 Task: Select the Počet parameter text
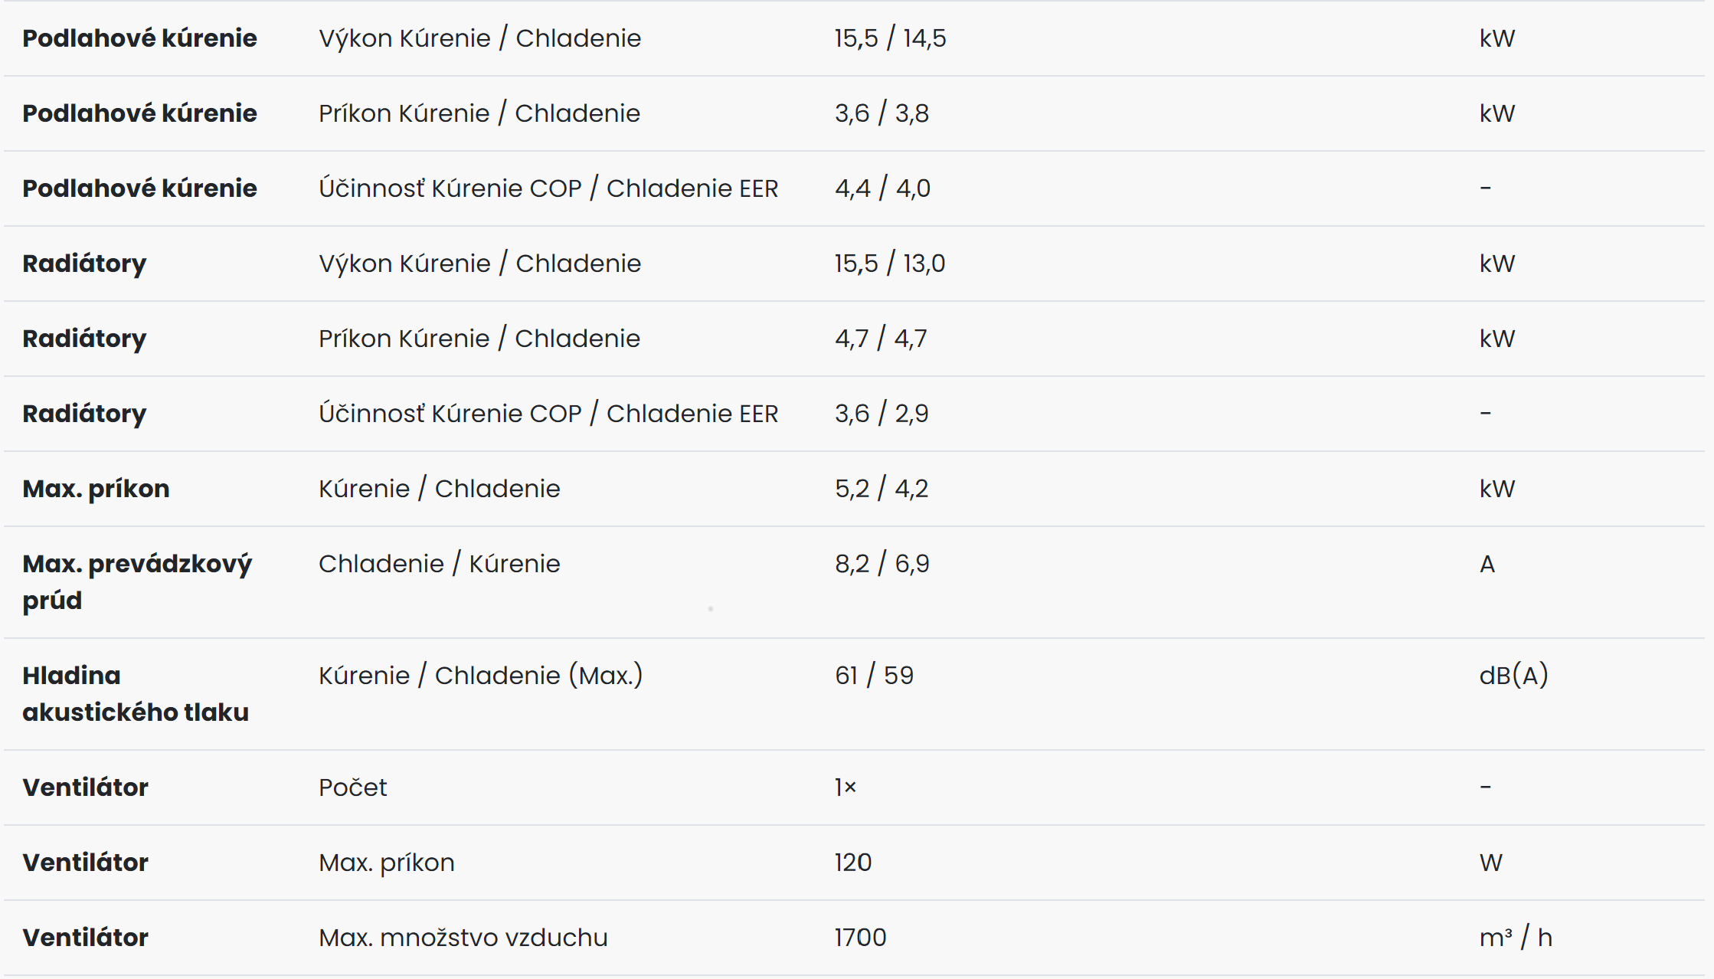(x=353, y=787)
